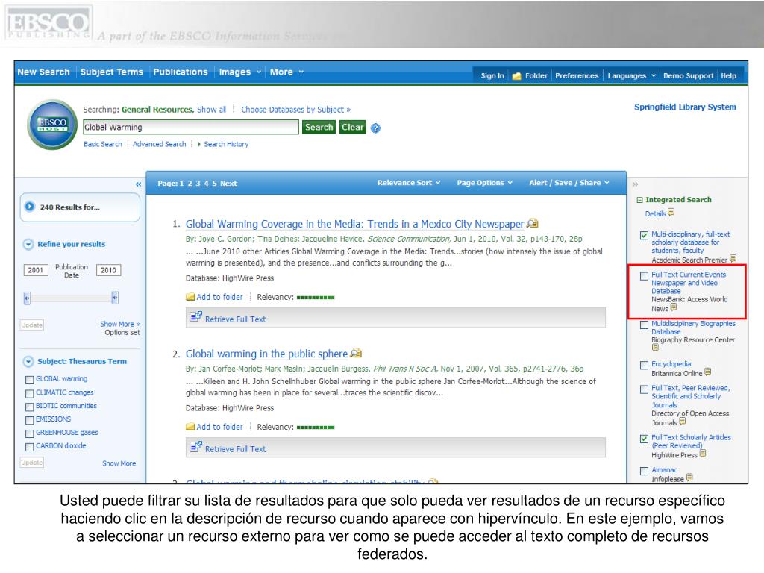Click the EBSCOhost round logo

coord(52,125)
